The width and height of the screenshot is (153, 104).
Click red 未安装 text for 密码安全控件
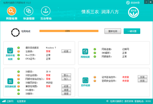click(x=125, y=81)
